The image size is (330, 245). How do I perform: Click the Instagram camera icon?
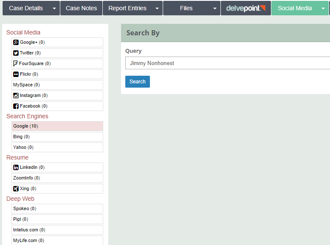coord(16,96)
